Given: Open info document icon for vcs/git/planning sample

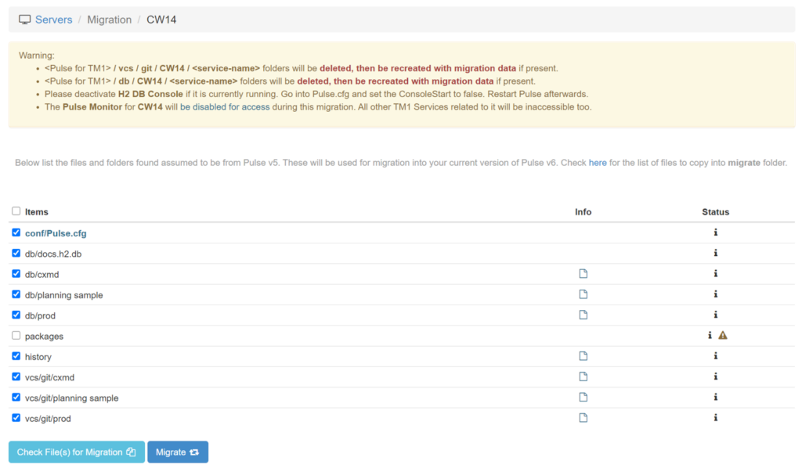Looking at the screenshot, I should (x=583, y=398).
